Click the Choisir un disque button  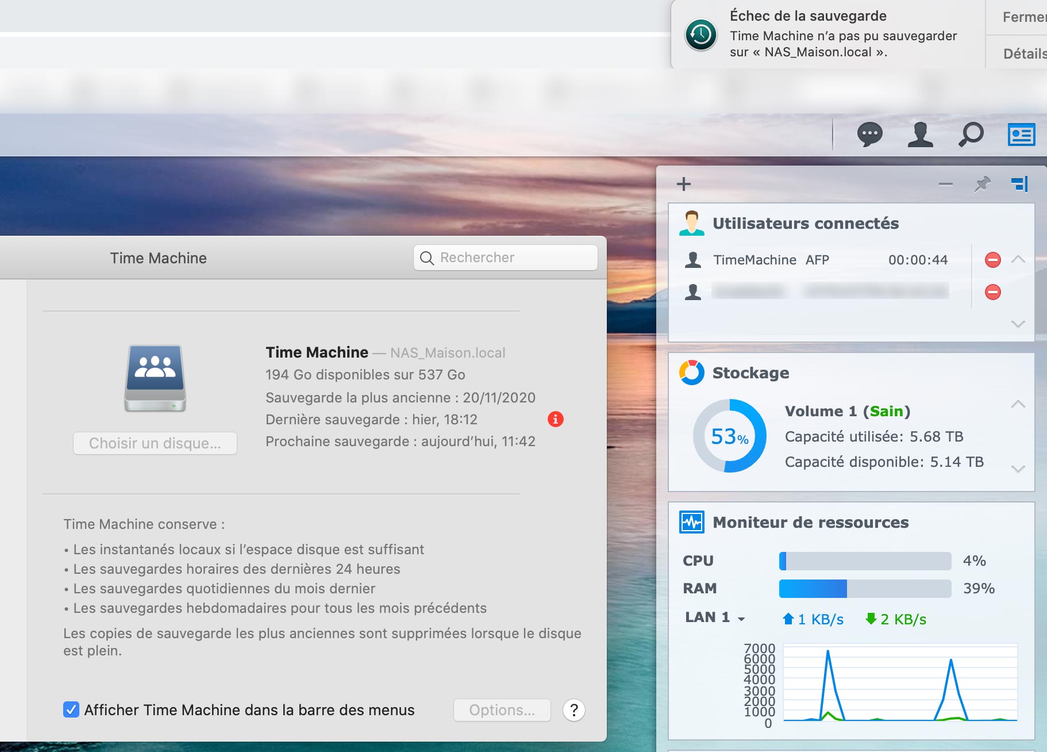[x=155, y=443]
